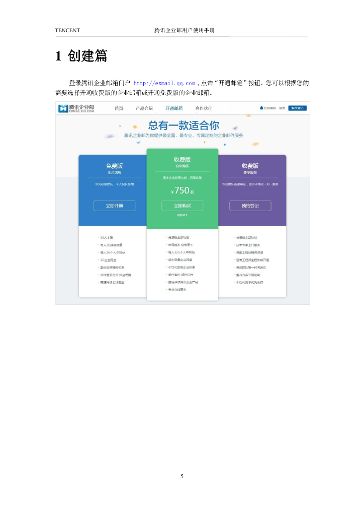Click the 在线客服 text link
The height and width of the screenshot is (516, 364).
pyautogui.click(x=270, y=108)
